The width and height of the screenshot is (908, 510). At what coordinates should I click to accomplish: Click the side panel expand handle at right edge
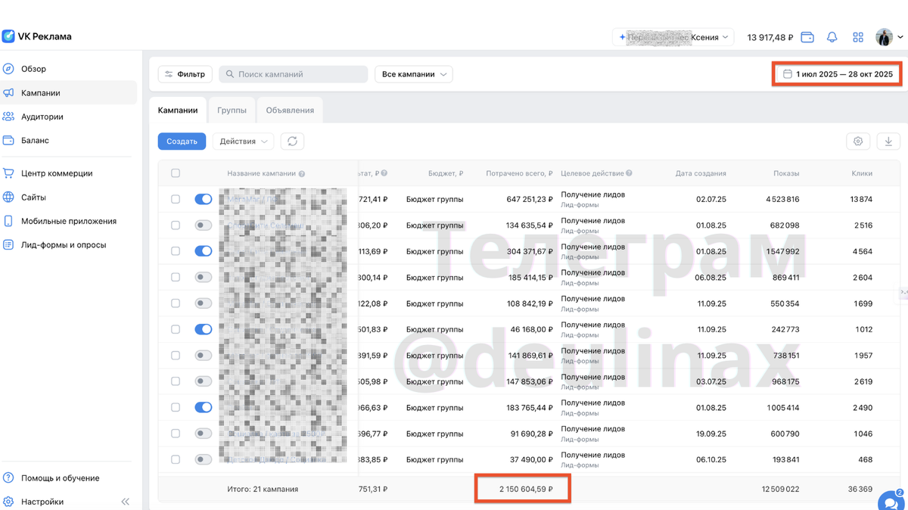click(x=903, y=292)
